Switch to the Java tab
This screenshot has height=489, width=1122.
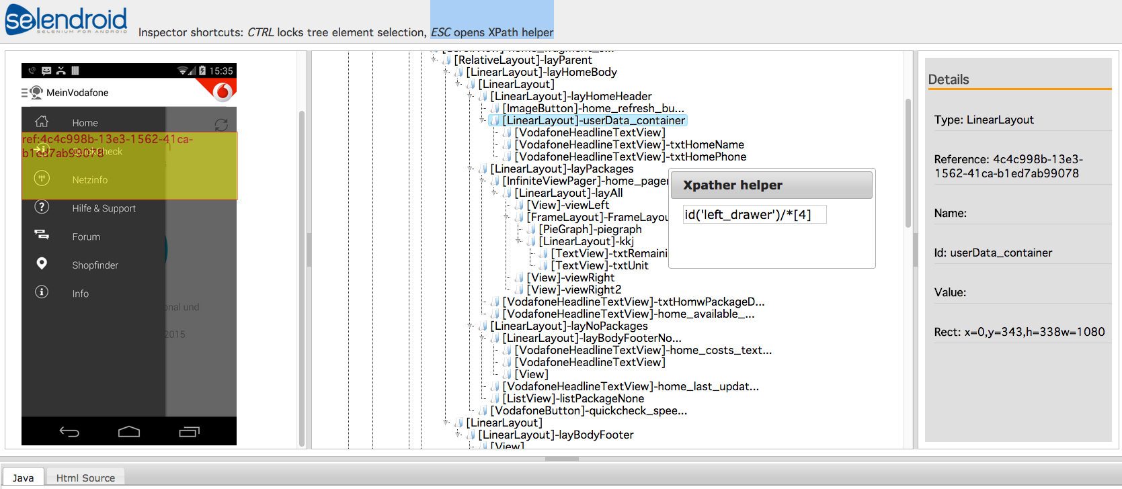(x=24, y=478)
